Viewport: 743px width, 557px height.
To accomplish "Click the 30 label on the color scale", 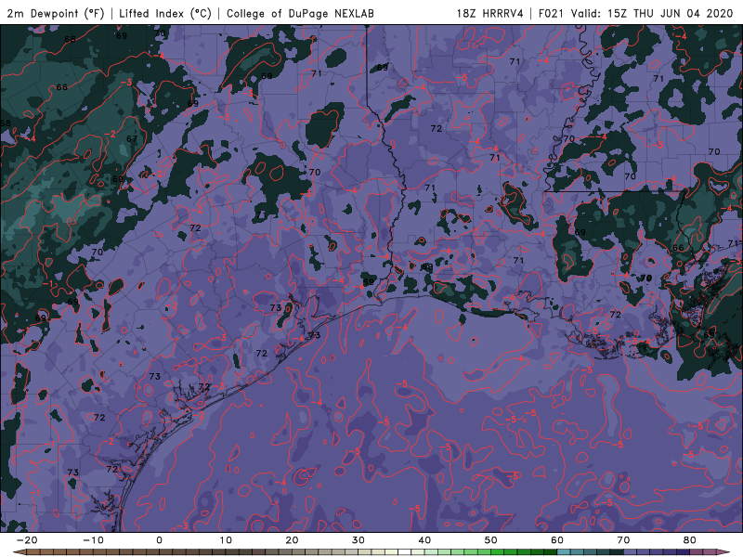I will (x=358, y=540).
